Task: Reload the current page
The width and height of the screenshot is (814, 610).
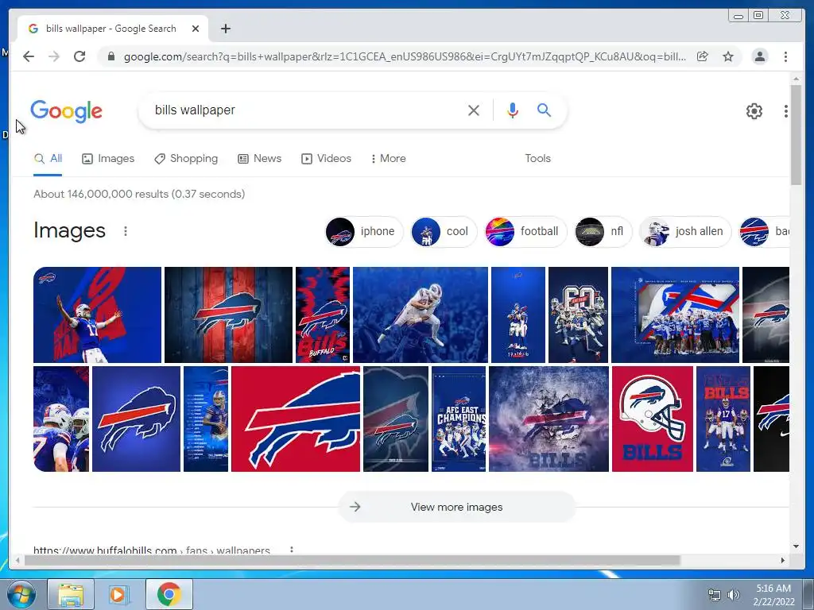Action: coord(79,56)
